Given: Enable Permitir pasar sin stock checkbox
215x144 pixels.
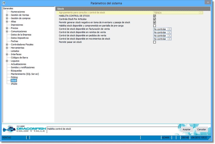Looking at the screenshot, I should 154,42.
